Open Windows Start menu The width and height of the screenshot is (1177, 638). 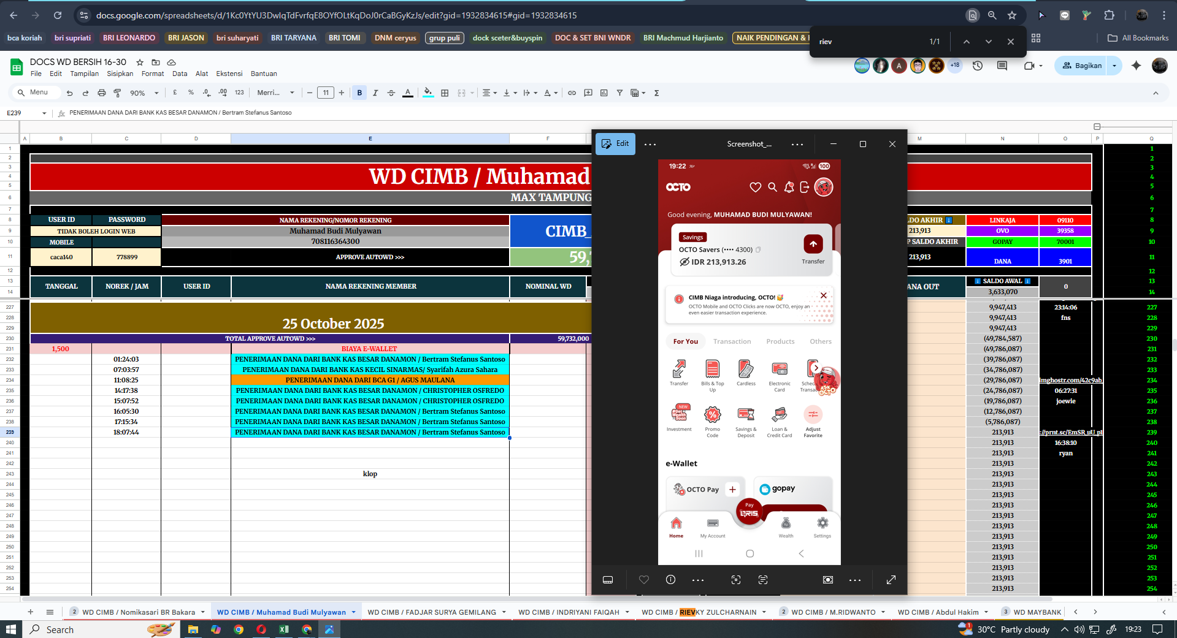coord(10,629)
